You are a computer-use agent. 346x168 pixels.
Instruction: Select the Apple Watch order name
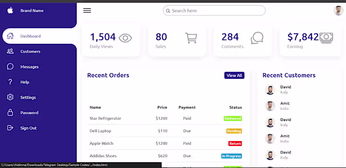tap(101, 143)
